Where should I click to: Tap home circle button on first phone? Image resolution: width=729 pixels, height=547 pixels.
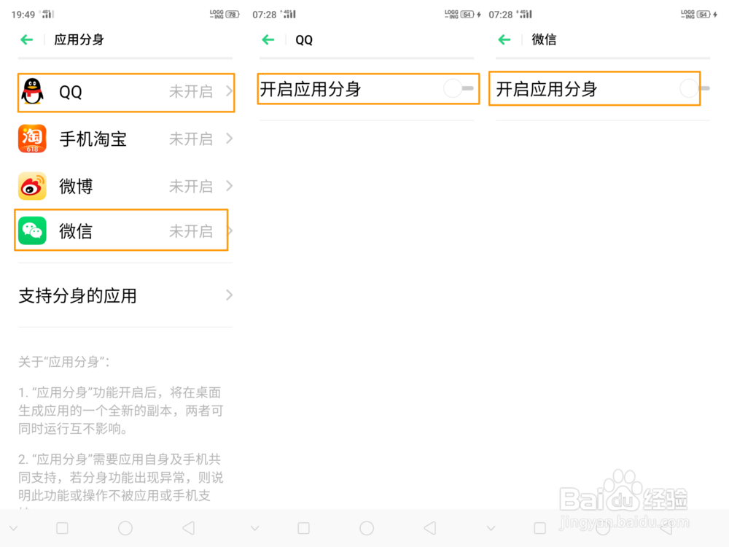tap(125, 528)
